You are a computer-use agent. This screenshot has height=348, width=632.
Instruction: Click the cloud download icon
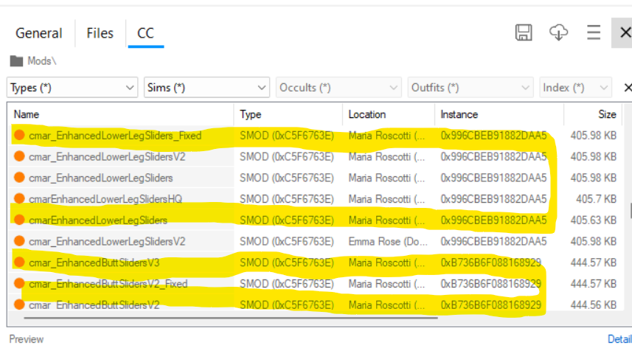click(559, 32)
